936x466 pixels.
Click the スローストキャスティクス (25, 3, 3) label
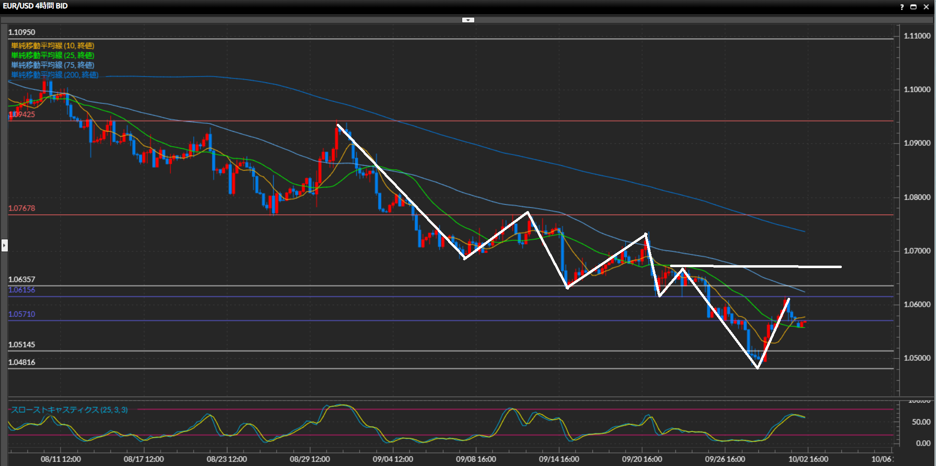[x=69, y=410]
